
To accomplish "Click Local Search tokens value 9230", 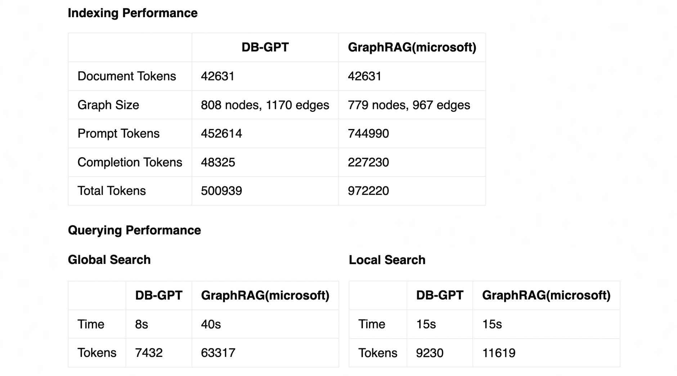I will pyautogui.click(x=430, y=353).
